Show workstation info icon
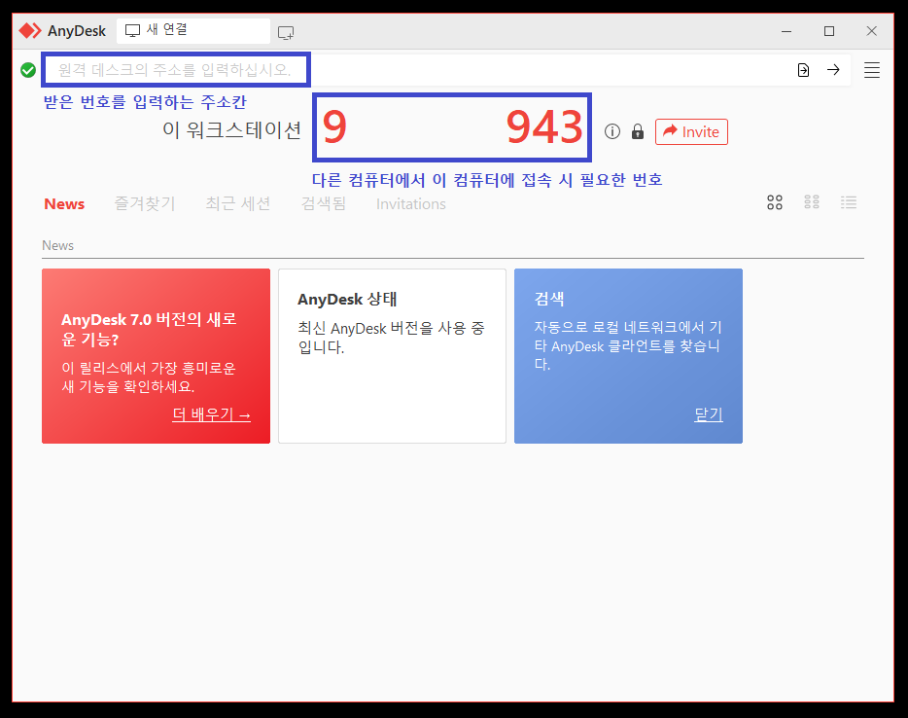The image size is (908, 718). point(612,131)
